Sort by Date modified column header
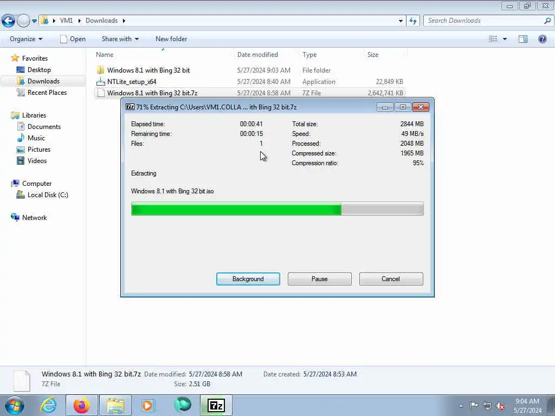Viewport: 555px width, 416px height. coord(266,55)
